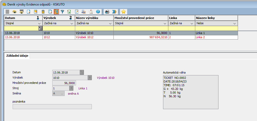This screenshot has width=257, height=121.
Task: Click the trash can delete icon
Action: 43,12
